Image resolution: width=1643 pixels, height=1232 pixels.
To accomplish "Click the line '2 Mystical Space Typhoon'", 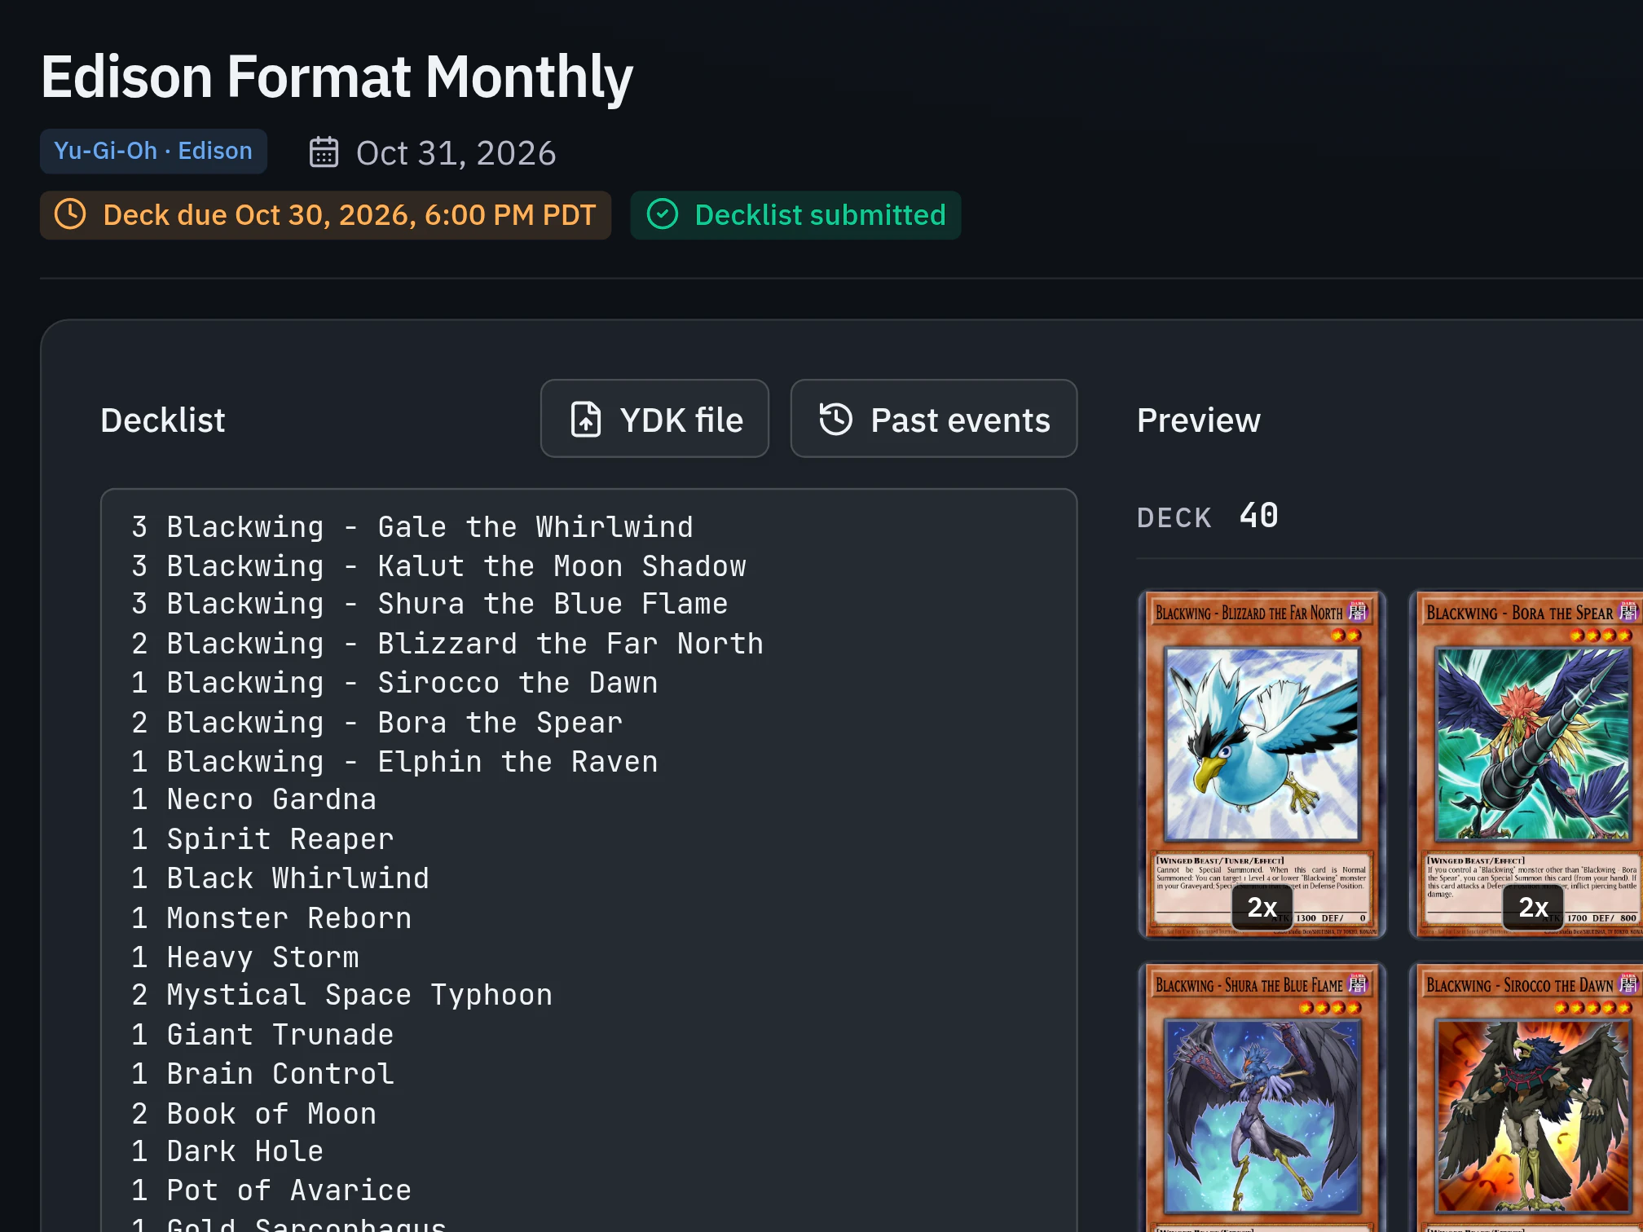I will pos(341,995).
